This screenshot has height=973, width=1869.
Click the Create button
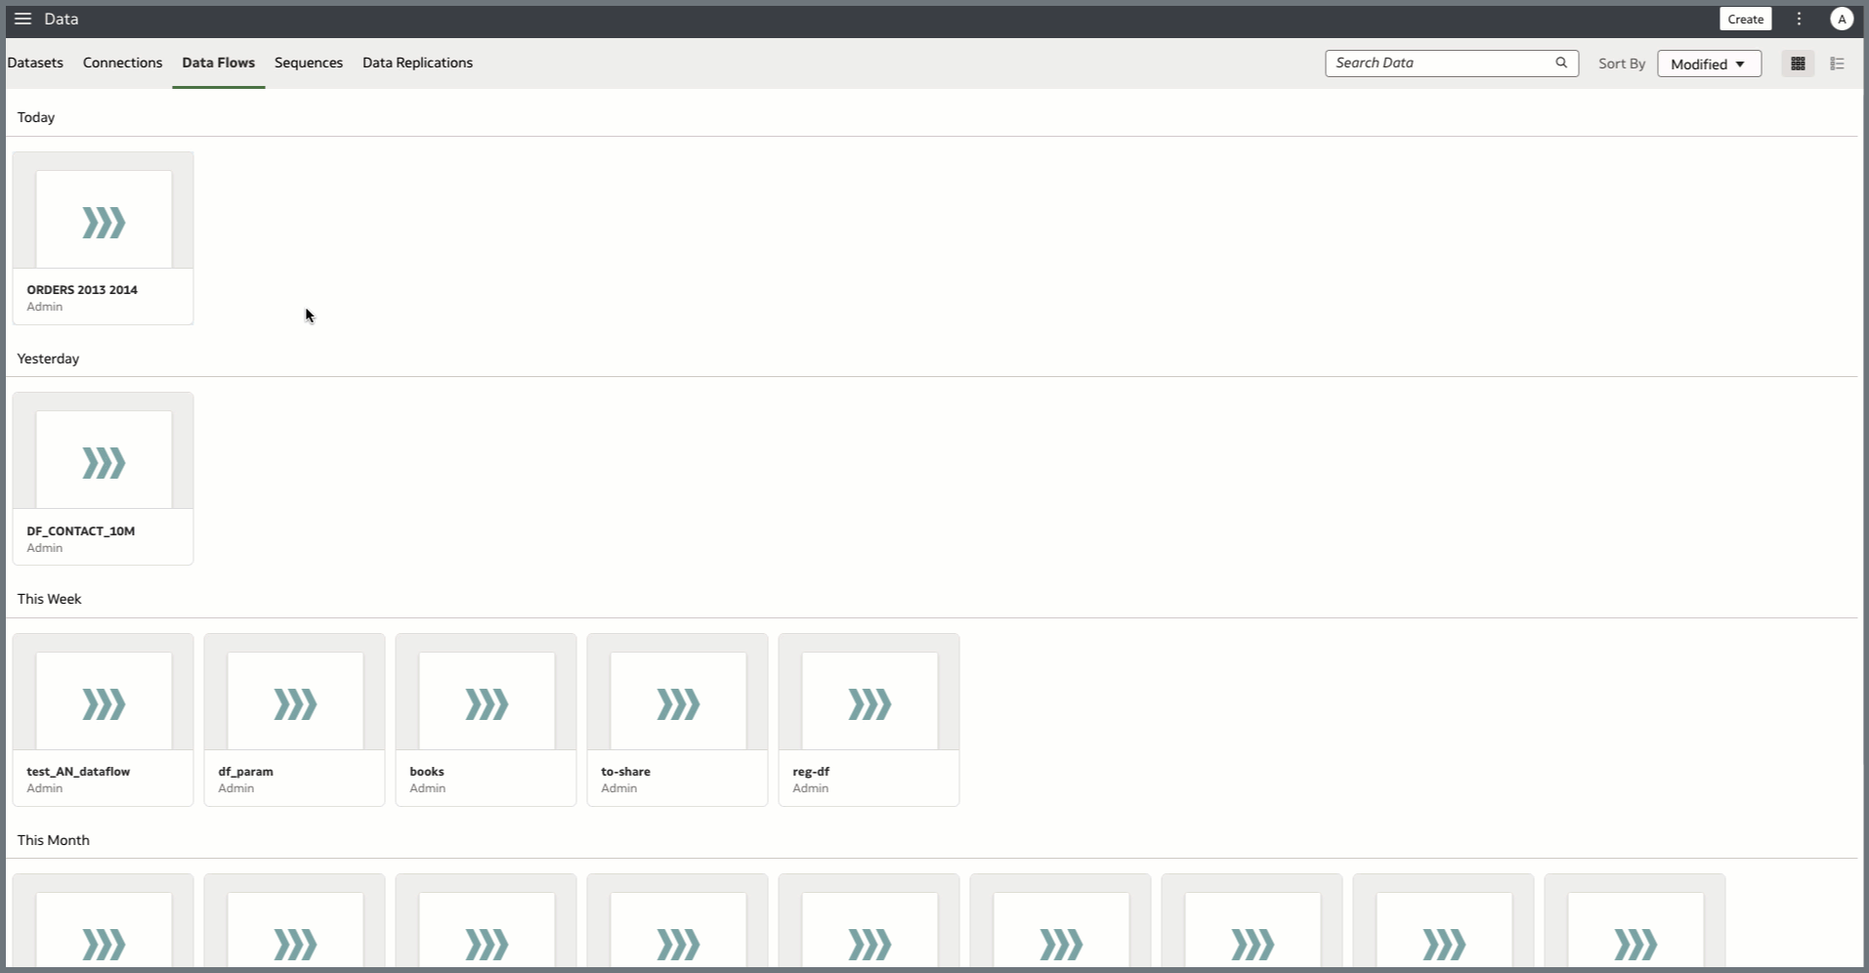tap(1745, 19)
